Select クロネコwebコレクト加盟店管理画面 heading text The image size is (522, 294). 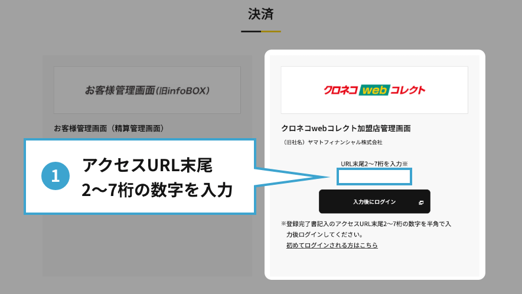click(x=346, y=128)
